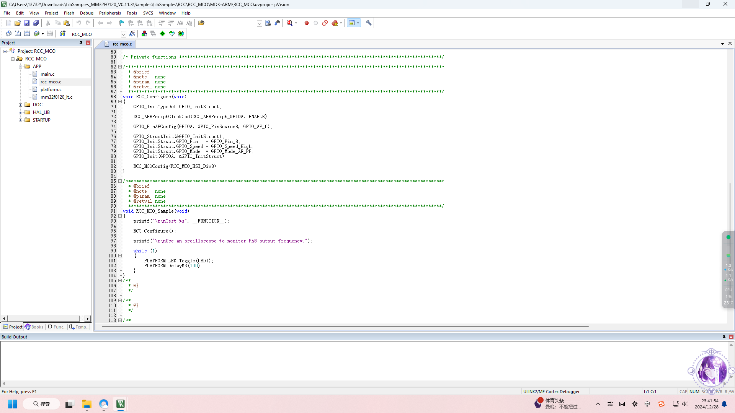
Task: Open Options for Target magic wand
Action: (x=132, y=34)
